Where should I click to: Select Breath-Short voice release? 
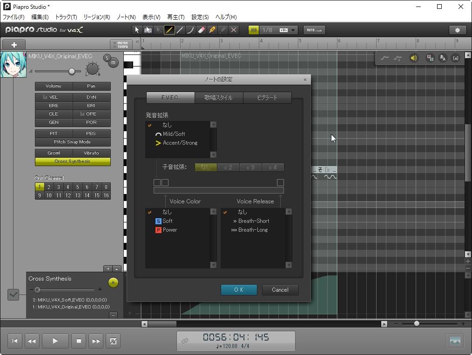[253, 221]
